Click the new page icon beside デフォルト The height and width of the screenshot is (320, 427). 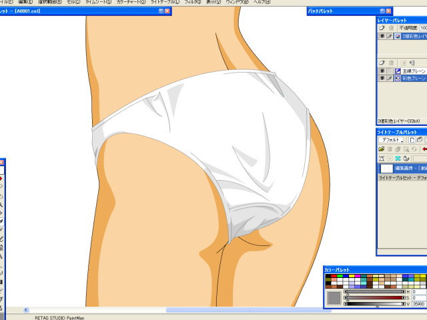click(413, 140)
